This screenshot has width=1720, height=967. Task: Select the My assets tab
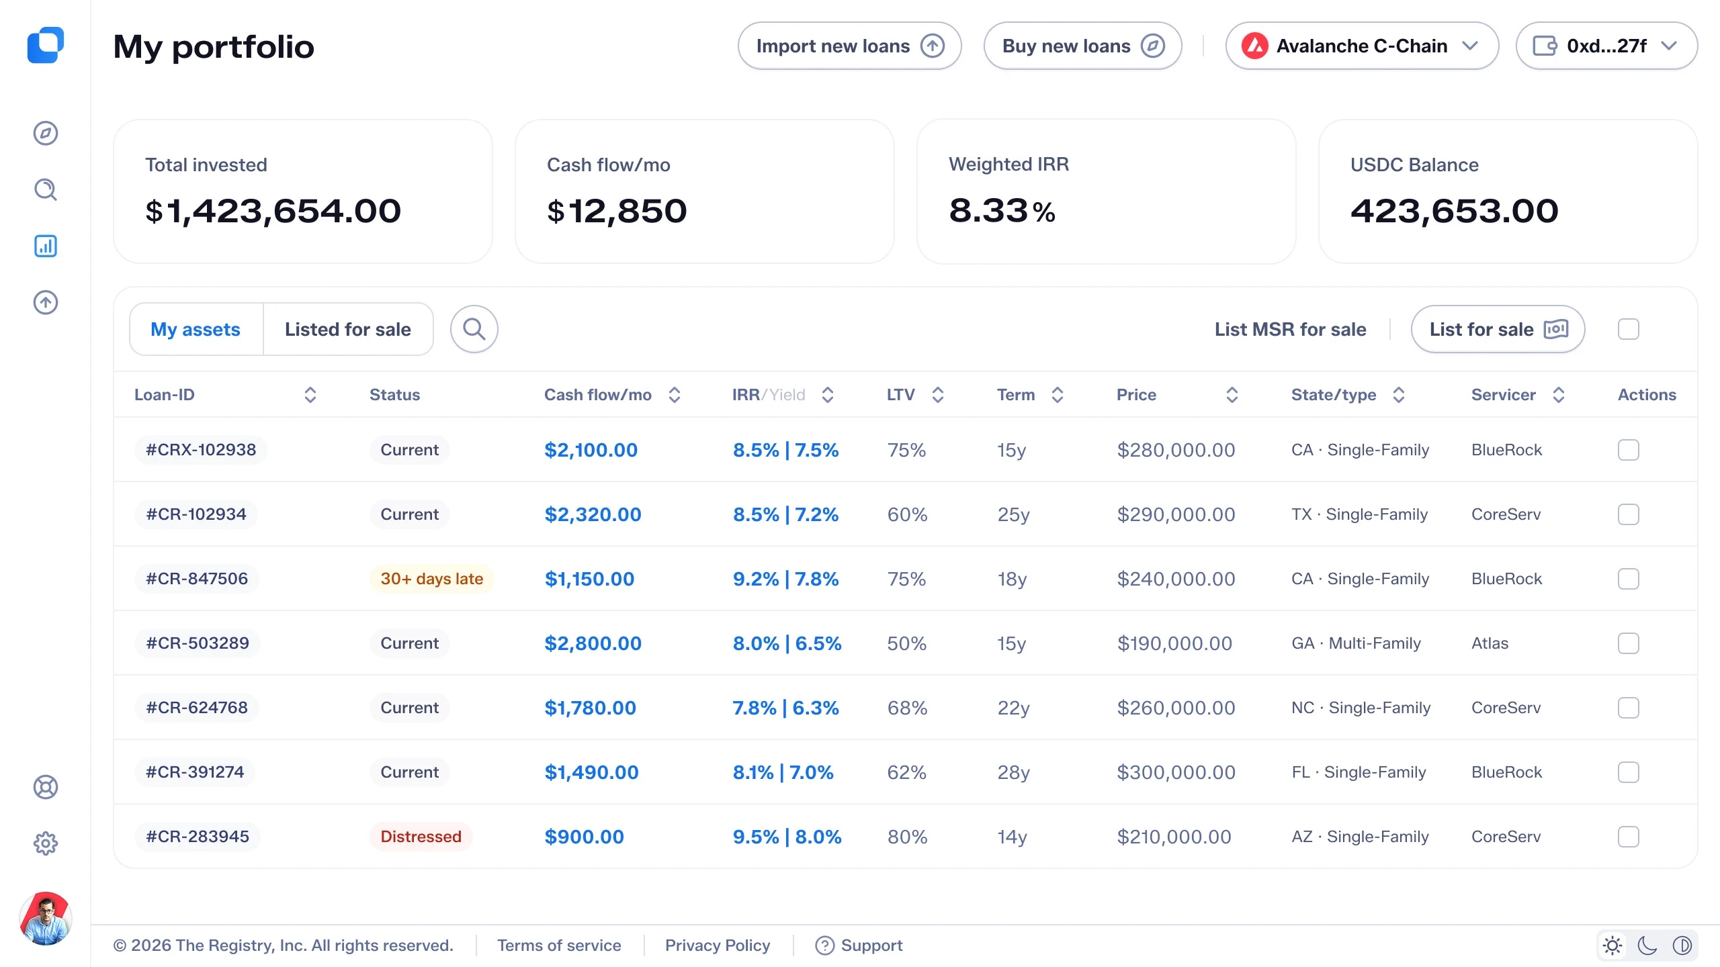click(x=196, y=329)
